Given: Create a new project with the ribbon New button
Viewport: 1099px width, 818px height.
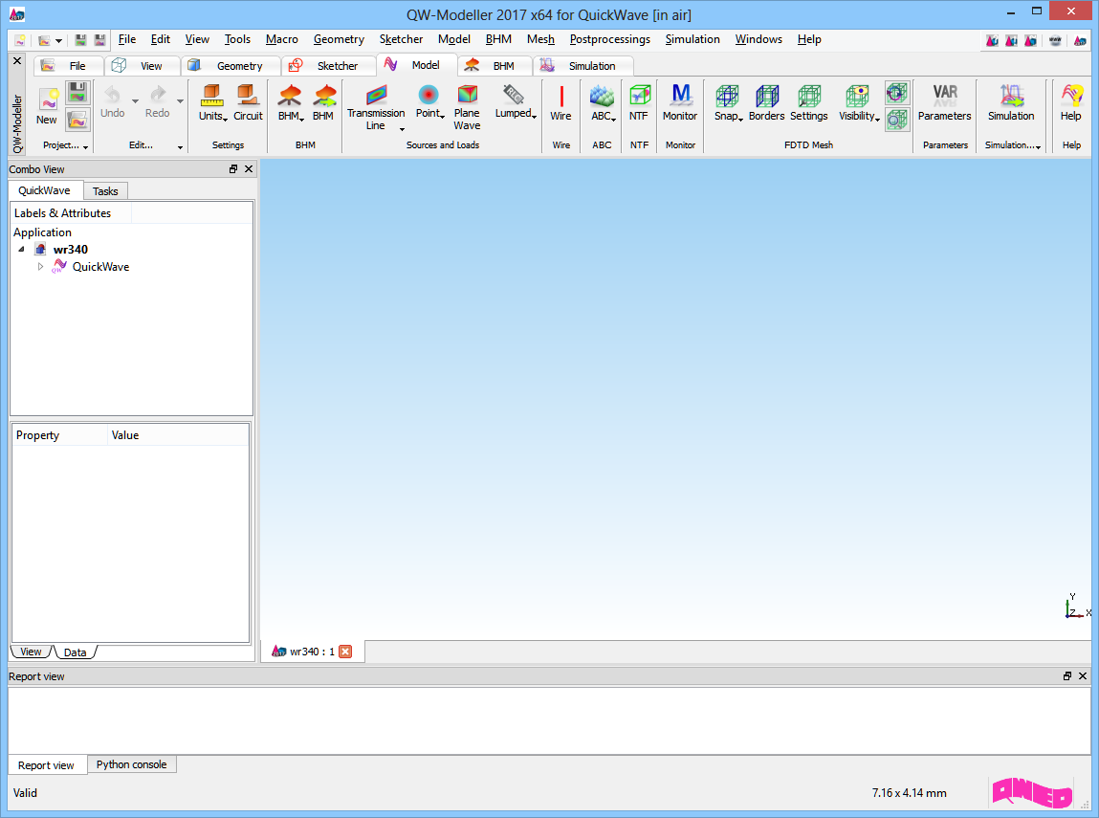Looking at the screenshot, I should pos(47,106).
